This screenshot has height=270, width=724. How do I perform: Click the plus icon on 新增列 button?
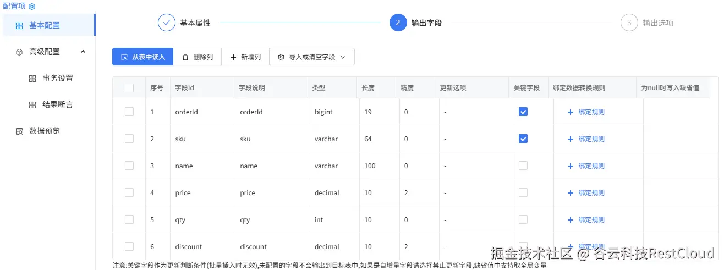click(233, 57)
